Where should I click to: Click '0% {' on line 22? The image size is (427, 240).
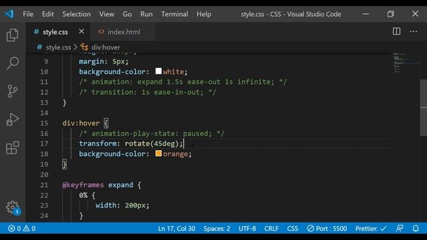tap(87, 195)
